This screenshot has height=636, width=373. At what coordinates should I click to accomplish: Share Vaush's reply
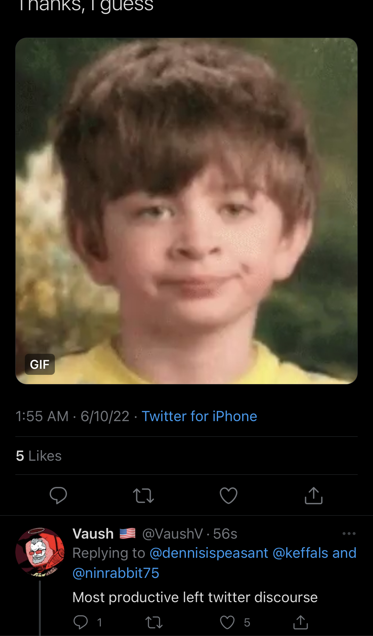point(301,622)
